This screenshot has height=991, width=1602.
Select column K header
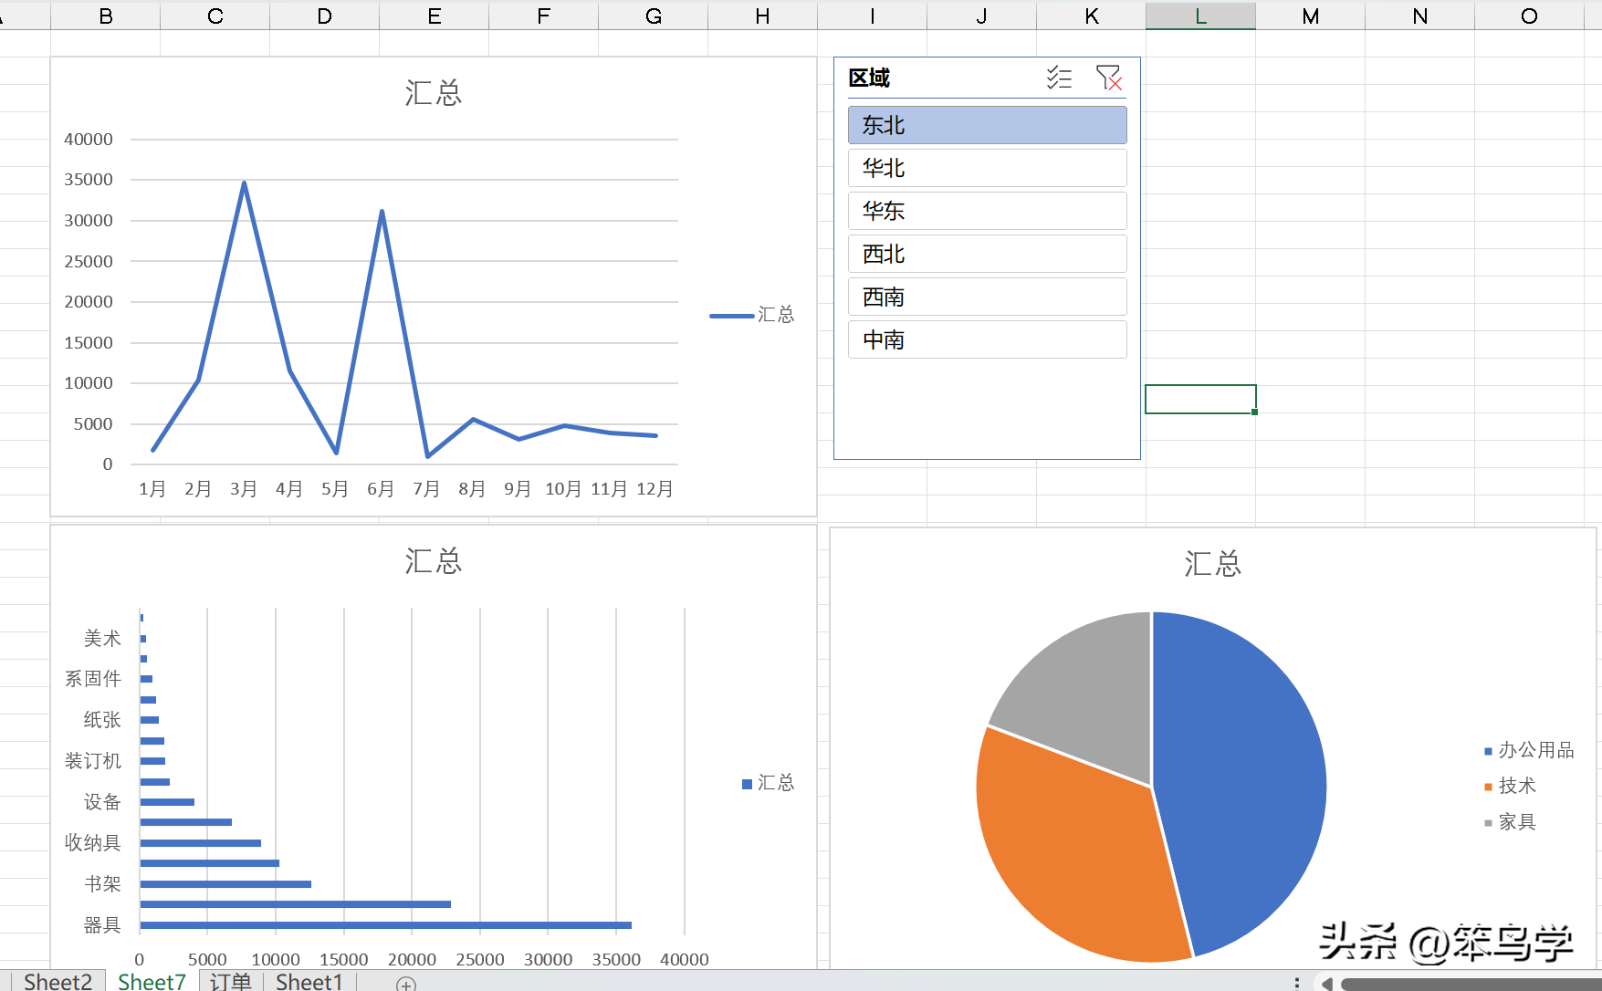pyautogui.click(x=1092, y=16)
